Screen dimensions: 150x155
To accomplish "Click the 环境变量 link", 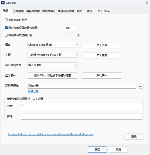I will click(x=33, y=91).
